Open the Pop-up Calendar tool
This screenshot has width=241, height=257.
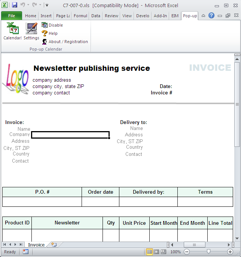click(12, 31)
